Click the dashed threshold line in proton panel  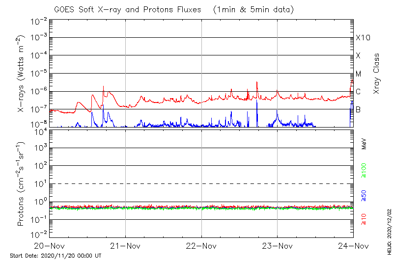(x=201, y=183)
